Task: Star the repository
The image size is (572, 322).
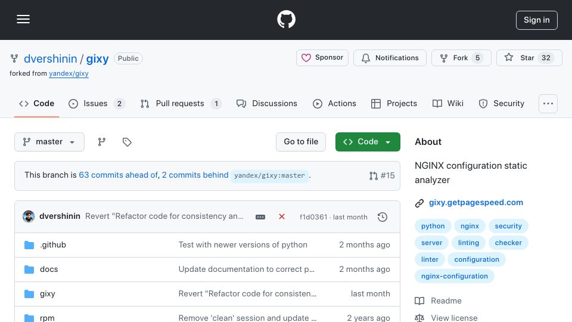Action: (529, 58)
